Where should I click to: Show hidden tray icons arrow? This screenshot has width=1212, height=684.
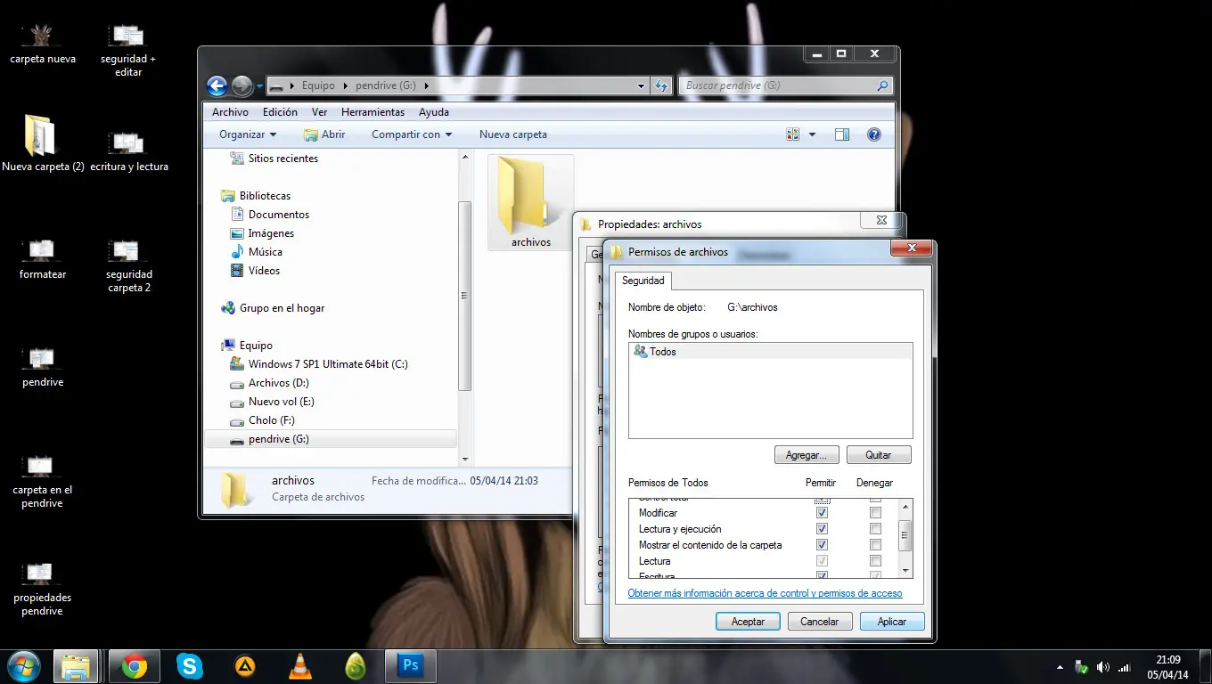coord(1060,667)
